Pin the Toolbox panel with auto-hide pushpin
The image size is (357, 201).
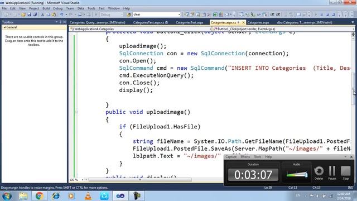point(60,22)
